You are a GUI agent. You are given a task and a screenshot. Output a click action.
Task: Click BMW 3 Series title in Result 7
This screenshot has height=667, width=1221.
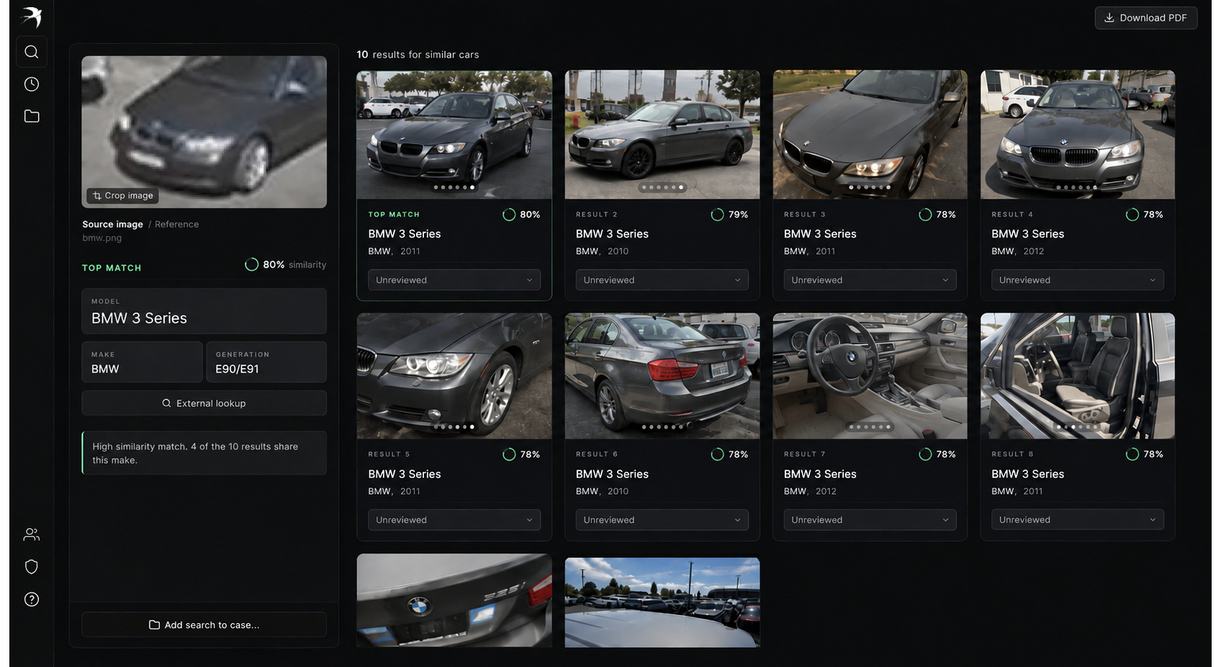click(x=820, y=474)
